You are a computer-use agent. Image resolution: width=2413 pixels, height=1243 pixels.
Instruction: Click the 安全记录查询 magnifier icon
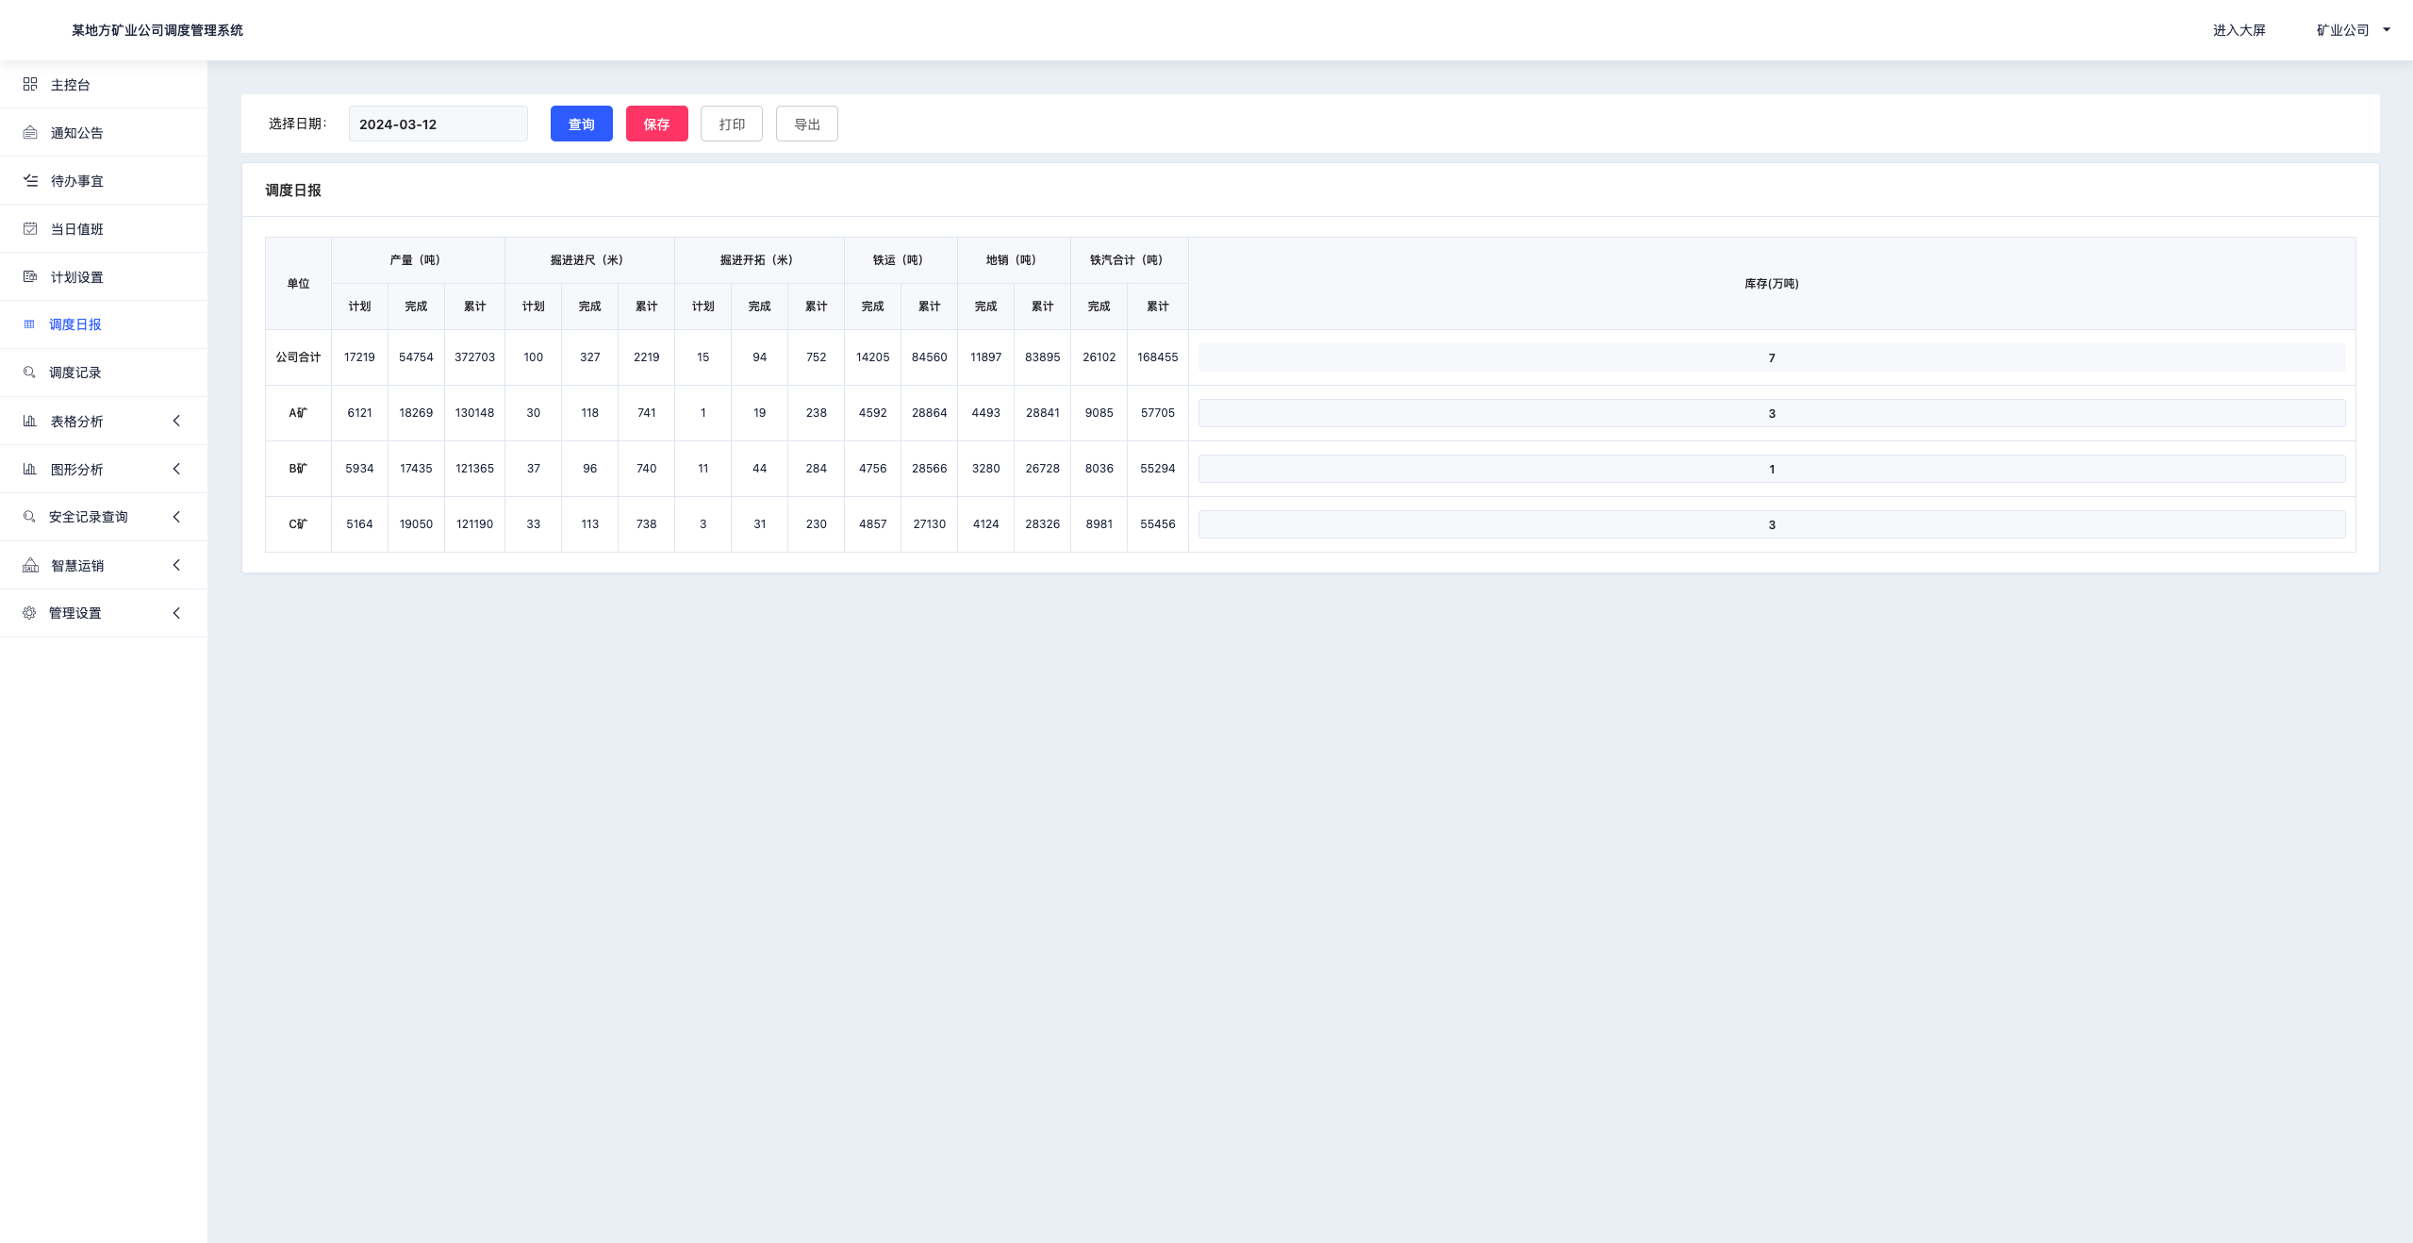coord(29,517)
